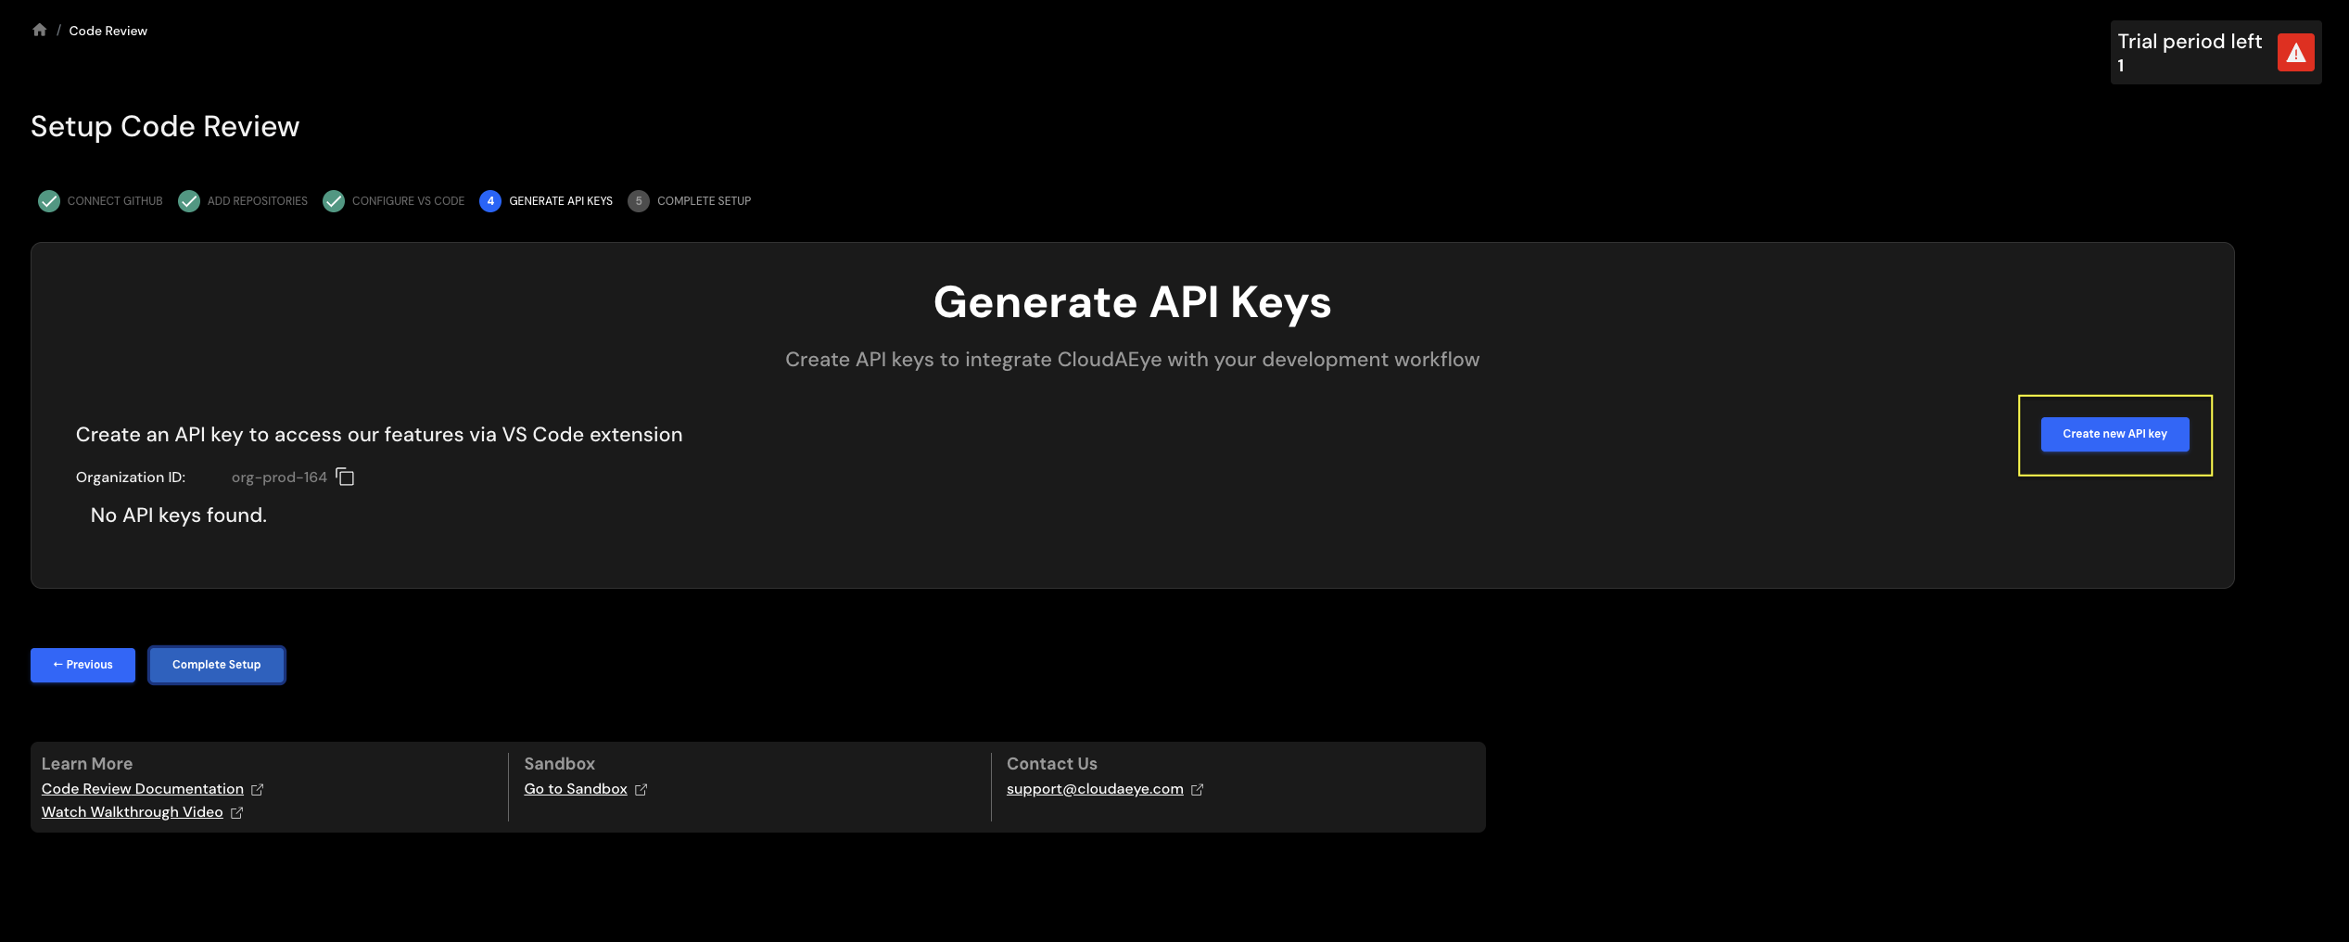Click external-link icon beside Go to Sandbox
2349x942 pixels.
point(641,790)
